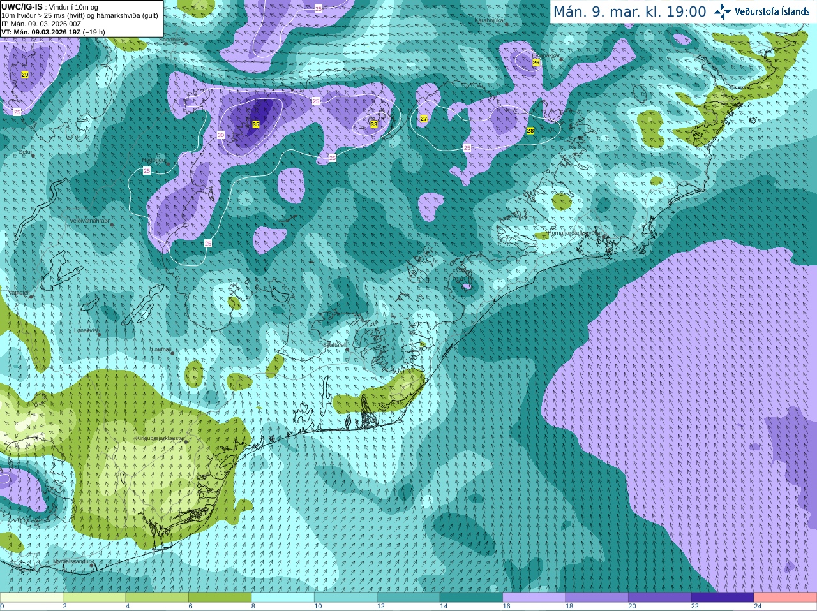Image resolution: width=817 pixels, height=611 pixels.
Task: Click the 20–22 m/s violet scale swatch
Action: (660, 598)
